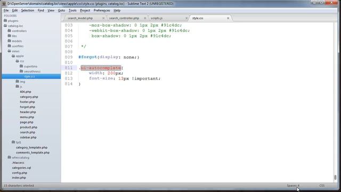341x192 pixels.
Task: Expand the libs folder icon
Action: pos(10,36)
